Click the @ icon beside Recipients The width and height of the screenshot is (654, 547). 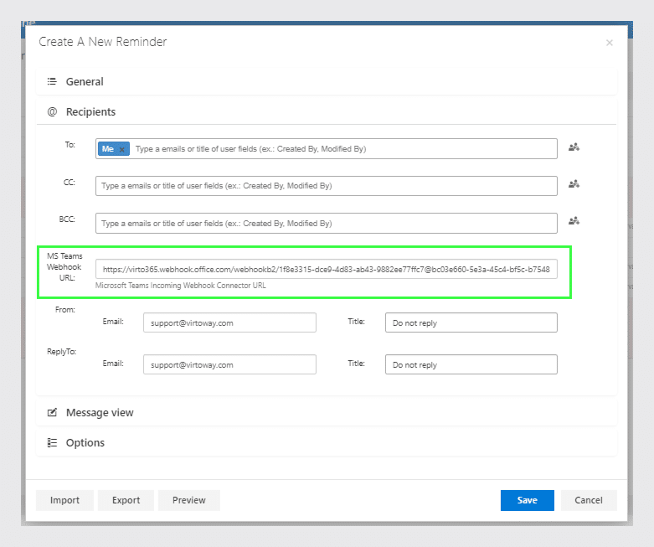coord(52,111)
